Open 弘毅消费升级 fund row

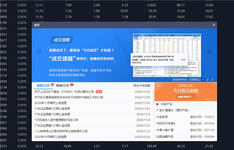[185, 136]
